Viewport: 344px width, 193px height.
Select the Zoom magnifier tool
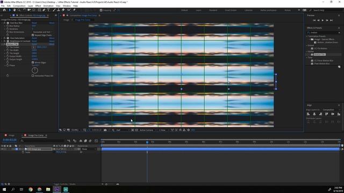19,10
